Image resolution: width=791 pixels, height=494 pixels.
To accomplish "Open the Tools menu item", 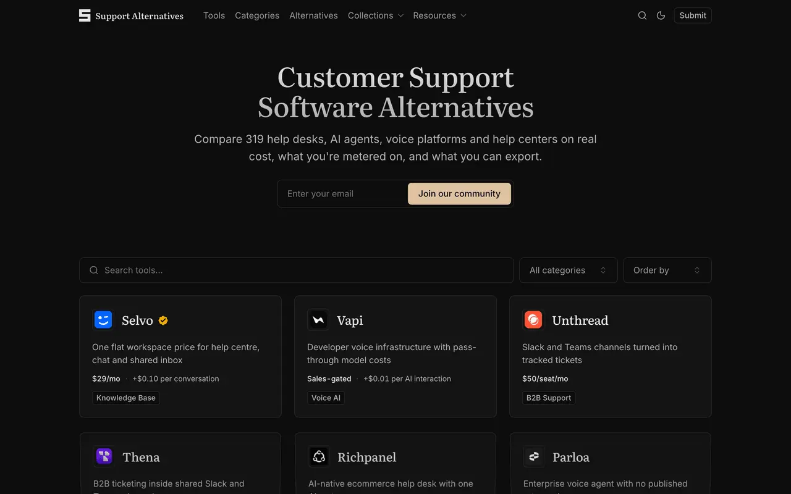I will [214, 15].
